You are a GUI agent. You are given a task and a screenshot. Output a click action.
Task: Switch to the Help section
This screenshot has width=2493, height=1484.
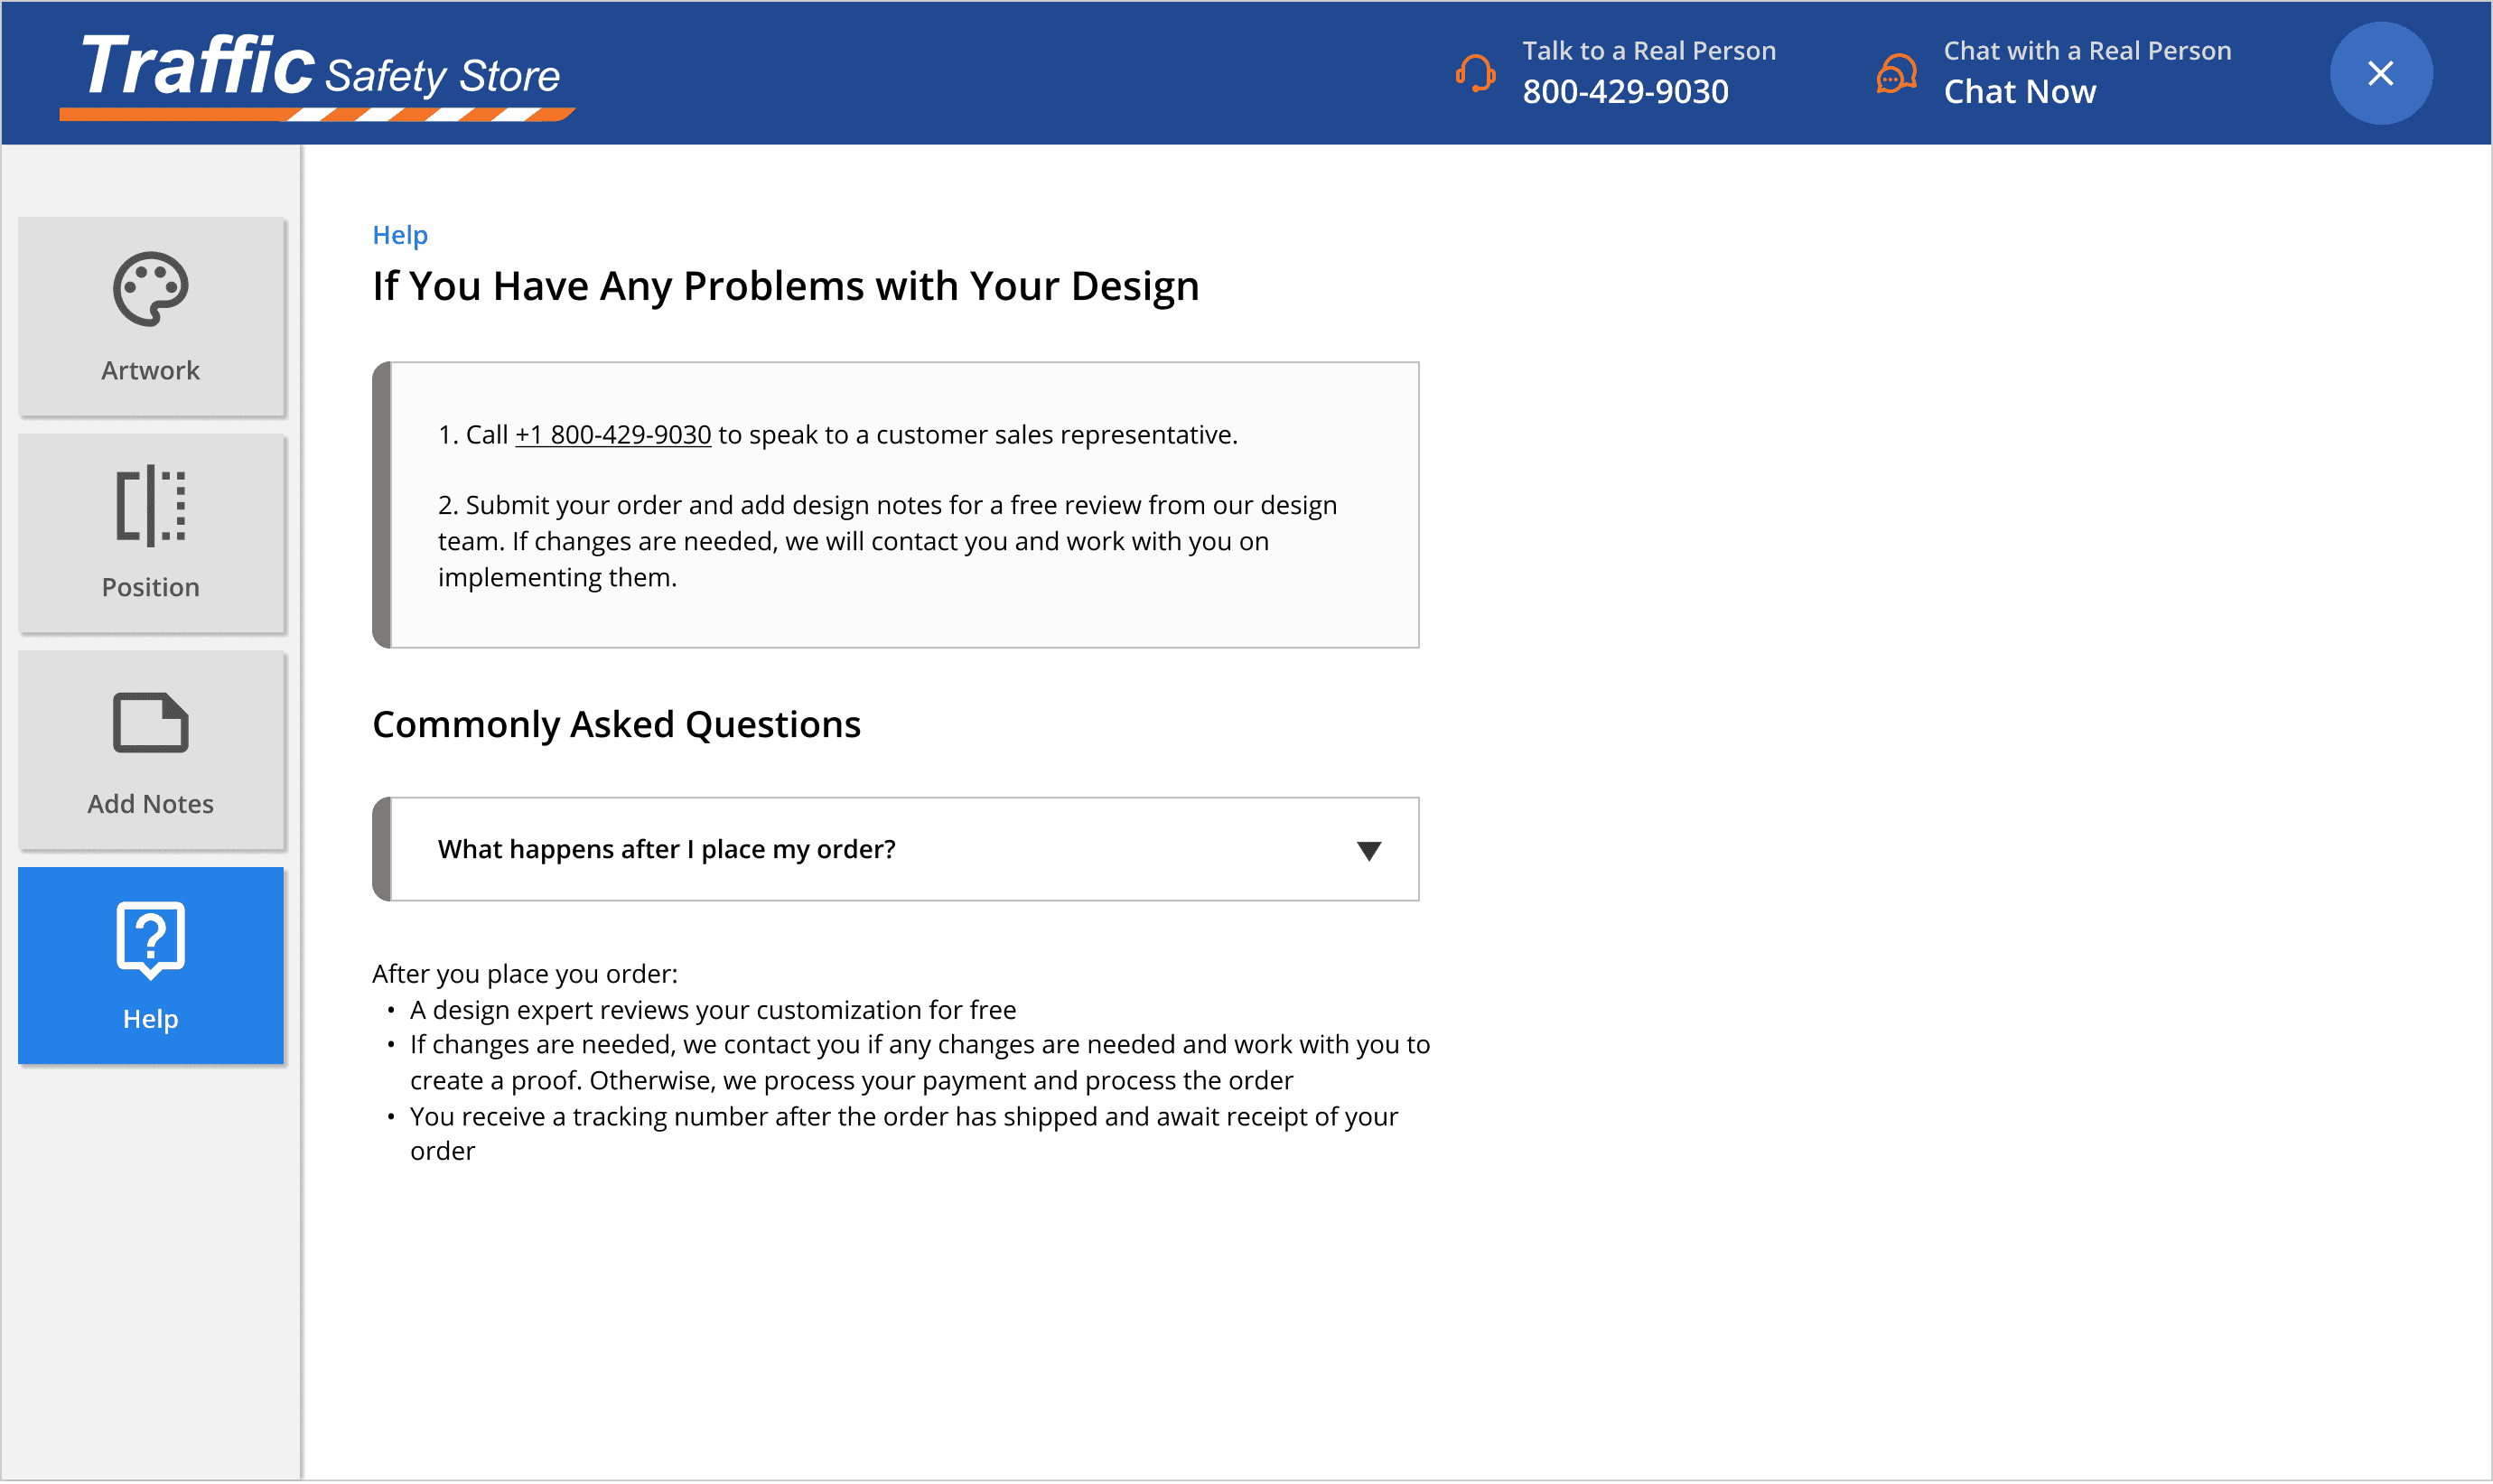point(150,964)
